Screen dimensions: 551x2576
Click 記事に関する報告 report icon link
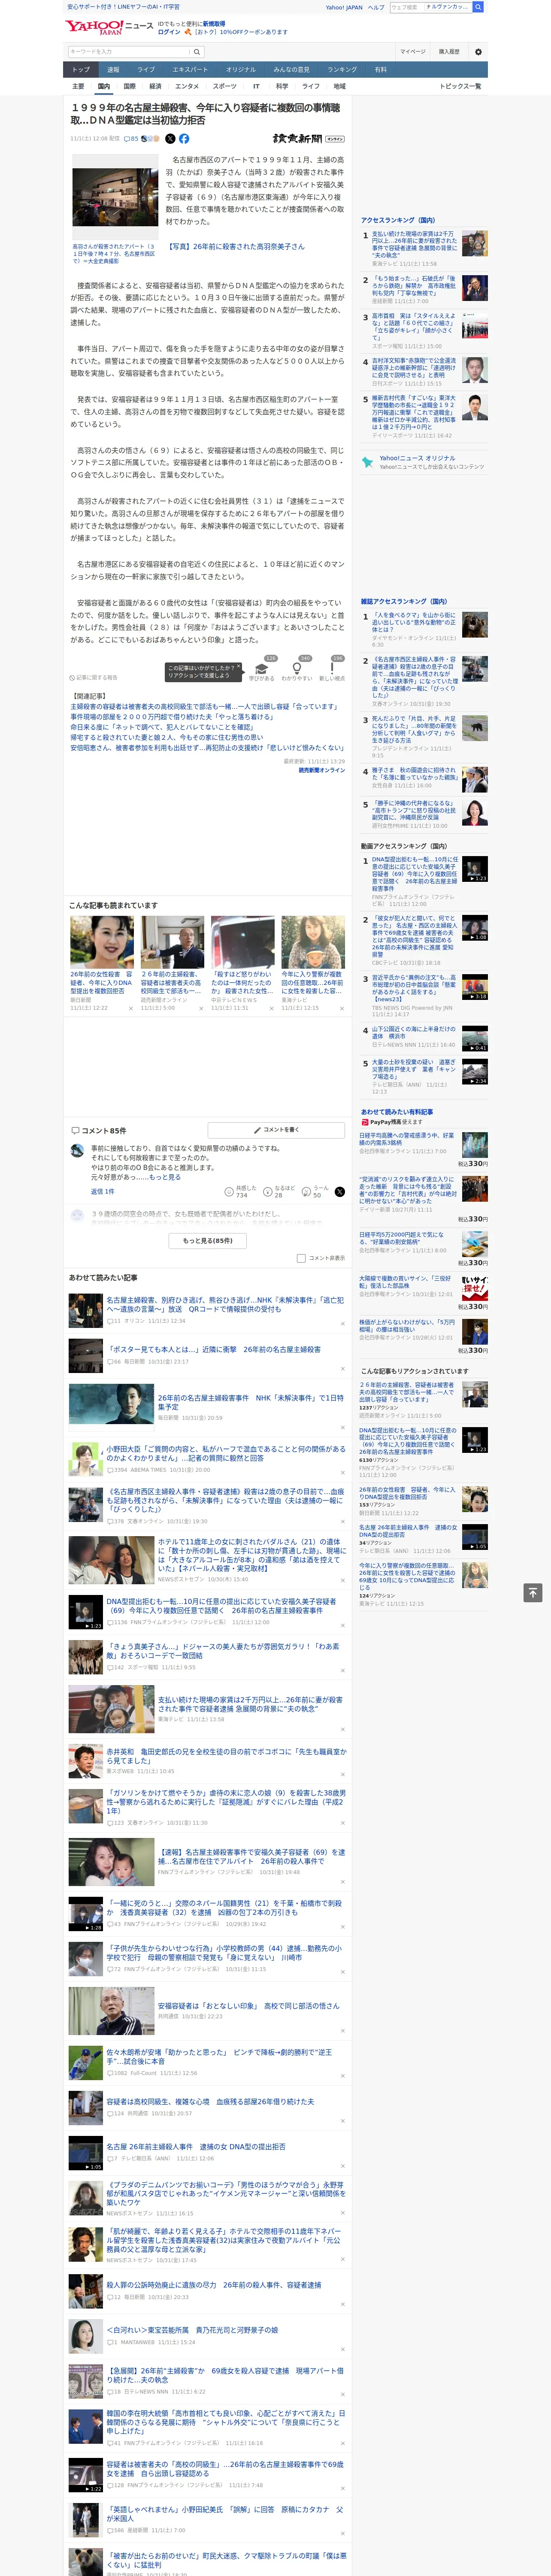93,677
